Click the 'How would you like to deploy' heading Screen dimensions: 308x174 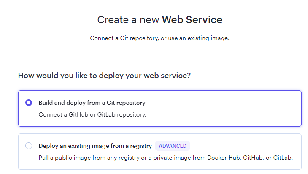[104, 76]
